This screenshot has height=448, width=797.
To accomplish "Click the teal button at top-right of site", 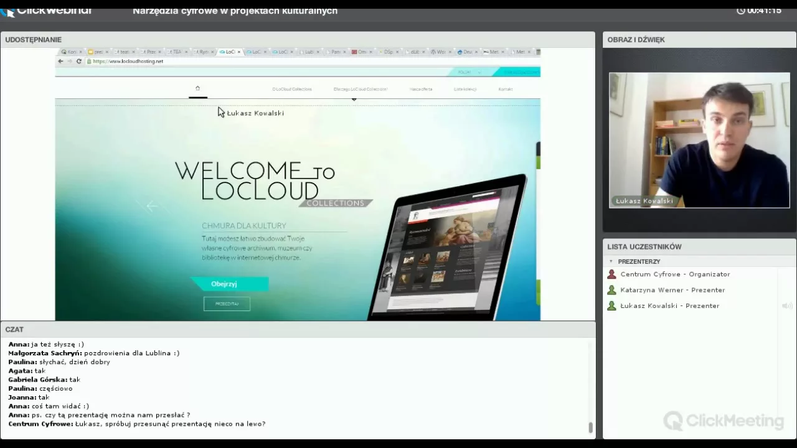I will click(x=518, y=72).
